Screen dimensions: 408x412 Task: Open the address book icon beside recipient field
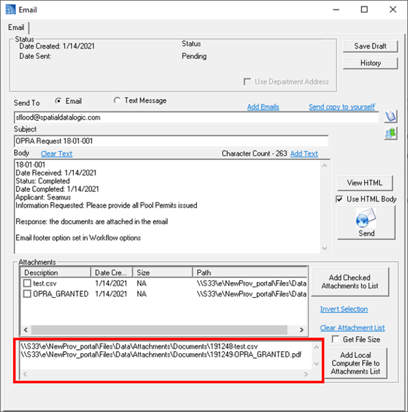pyautogui.click(x=391, y=116)
